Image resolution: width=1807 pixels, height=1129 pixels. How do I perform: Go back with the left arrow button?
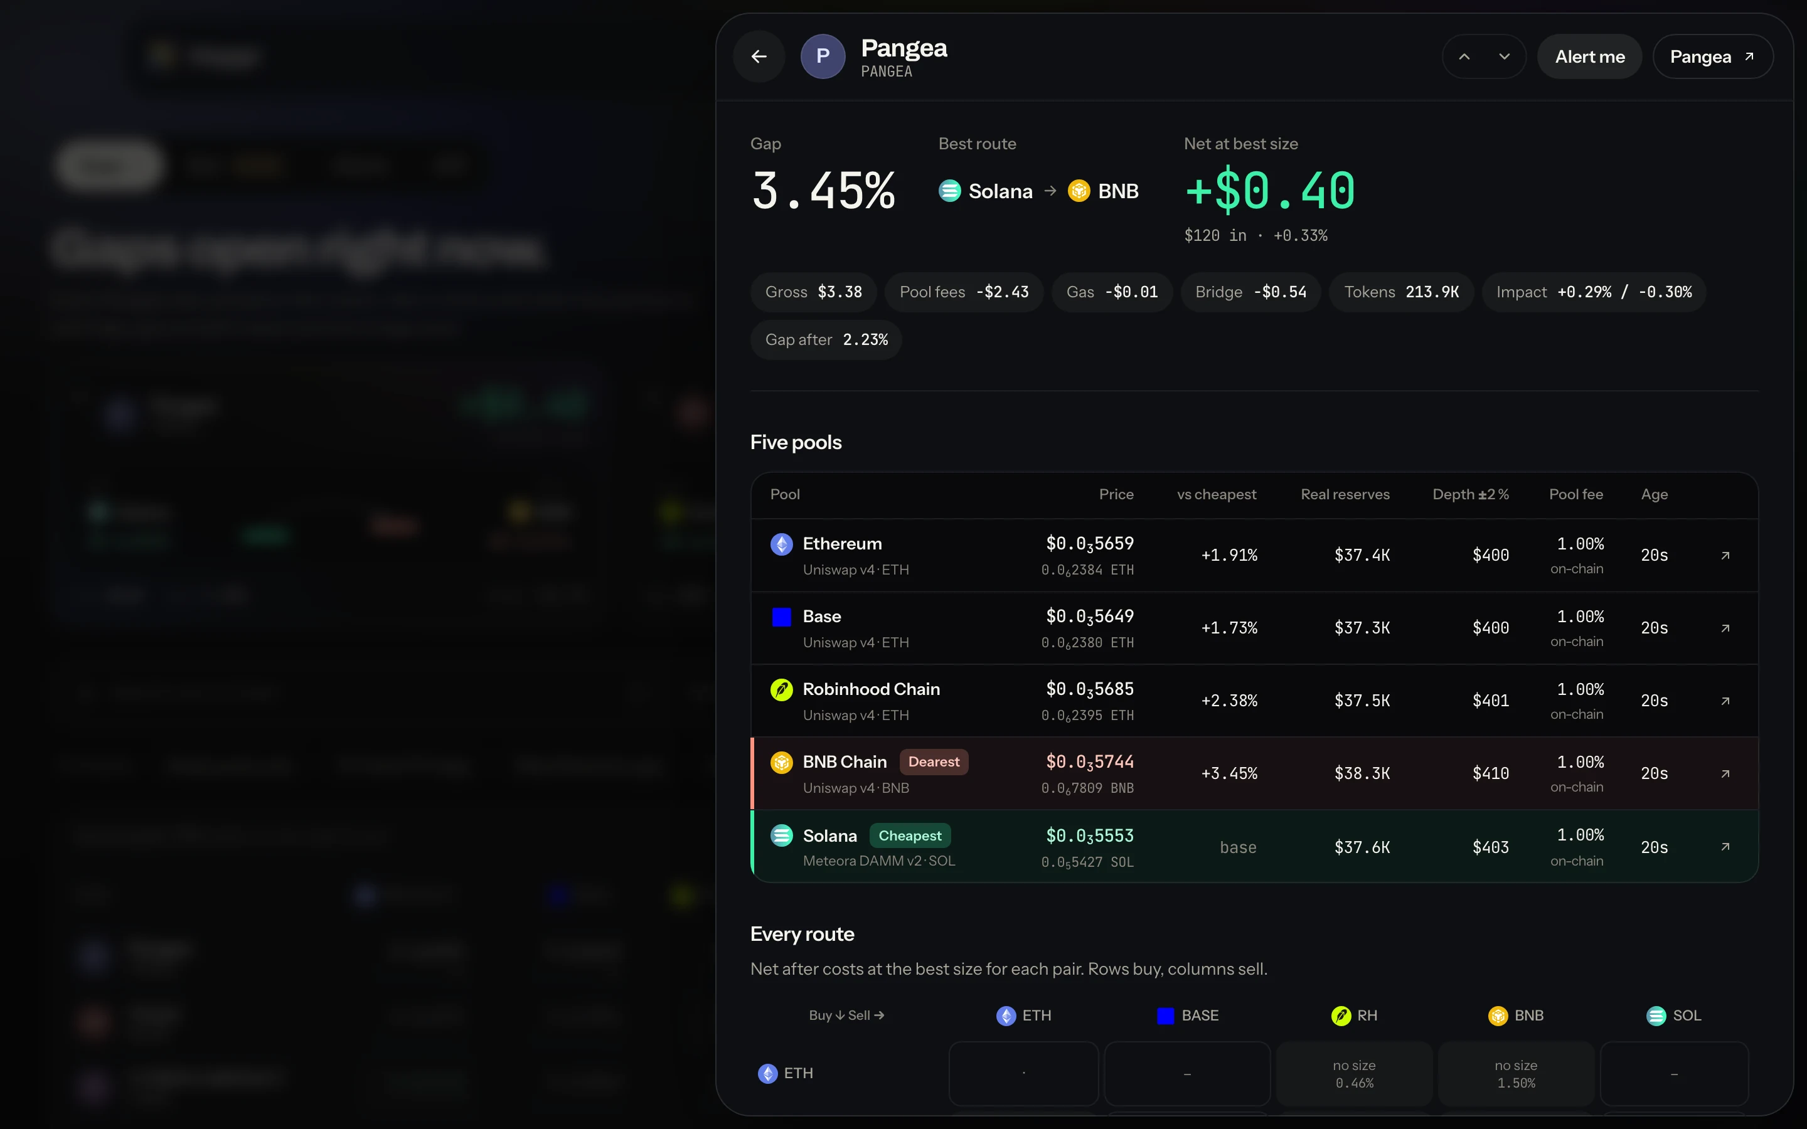click(759, 56)
